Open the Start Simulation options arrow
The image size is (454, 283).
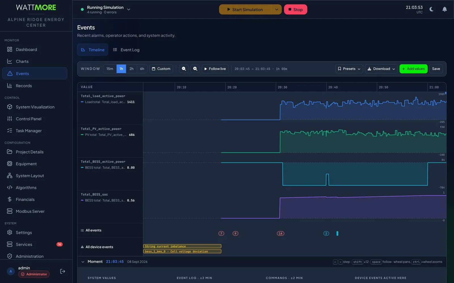tap(277, 9)
